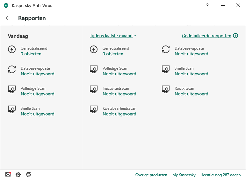Open Nooit uitgevoerd link for Volledige Scan under Vandaag

click(x=38, y=94)
